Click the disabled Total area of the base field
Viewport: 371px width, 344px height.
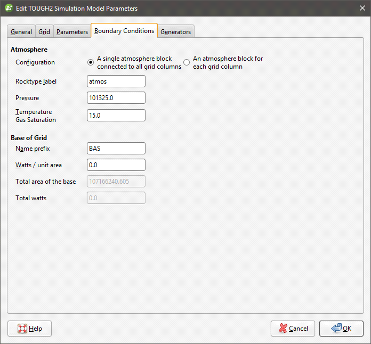[116, 182]
